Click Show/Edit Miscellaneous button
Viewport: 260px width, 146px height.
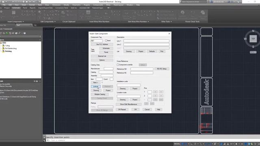coord(128,104)
